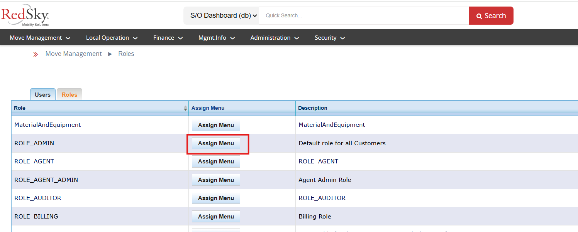This screenshot has height=232, width=578.
Task: Click the sort arrows on Role column
Action: click(x=185, y=108)
